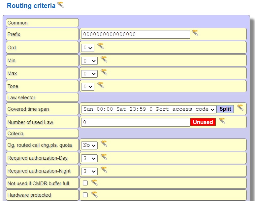Image resolution: width=255 pixels, height=201 pixels.
Task: Click the wand icon in Tone row
Action: 101,85
